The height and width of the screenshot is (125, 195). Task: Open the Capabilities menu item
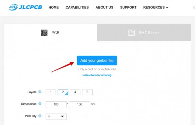coord(77,7)
